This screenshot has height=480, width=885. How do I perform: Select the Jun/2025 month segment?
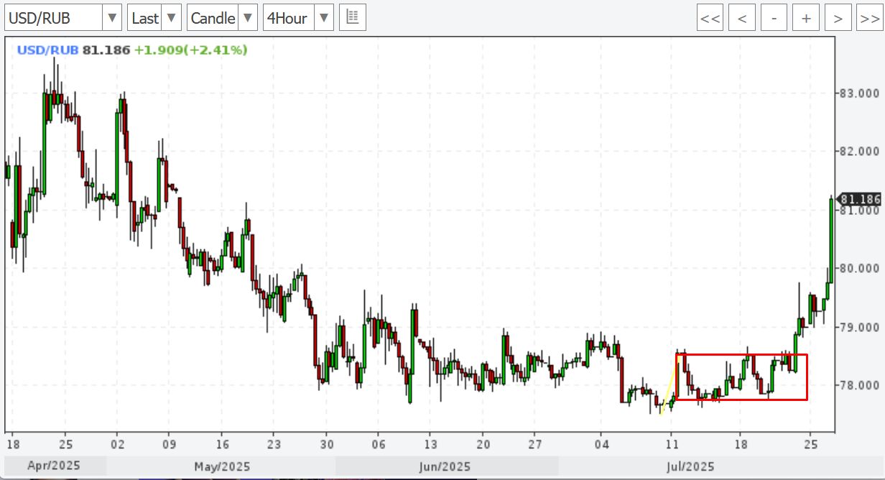(x=446, y=466)
